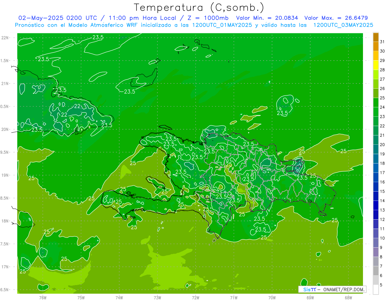Pick the light gray swatch between 5 and 6
The image size is (391, 302).
pyautogui.click(x=376, y=280)
